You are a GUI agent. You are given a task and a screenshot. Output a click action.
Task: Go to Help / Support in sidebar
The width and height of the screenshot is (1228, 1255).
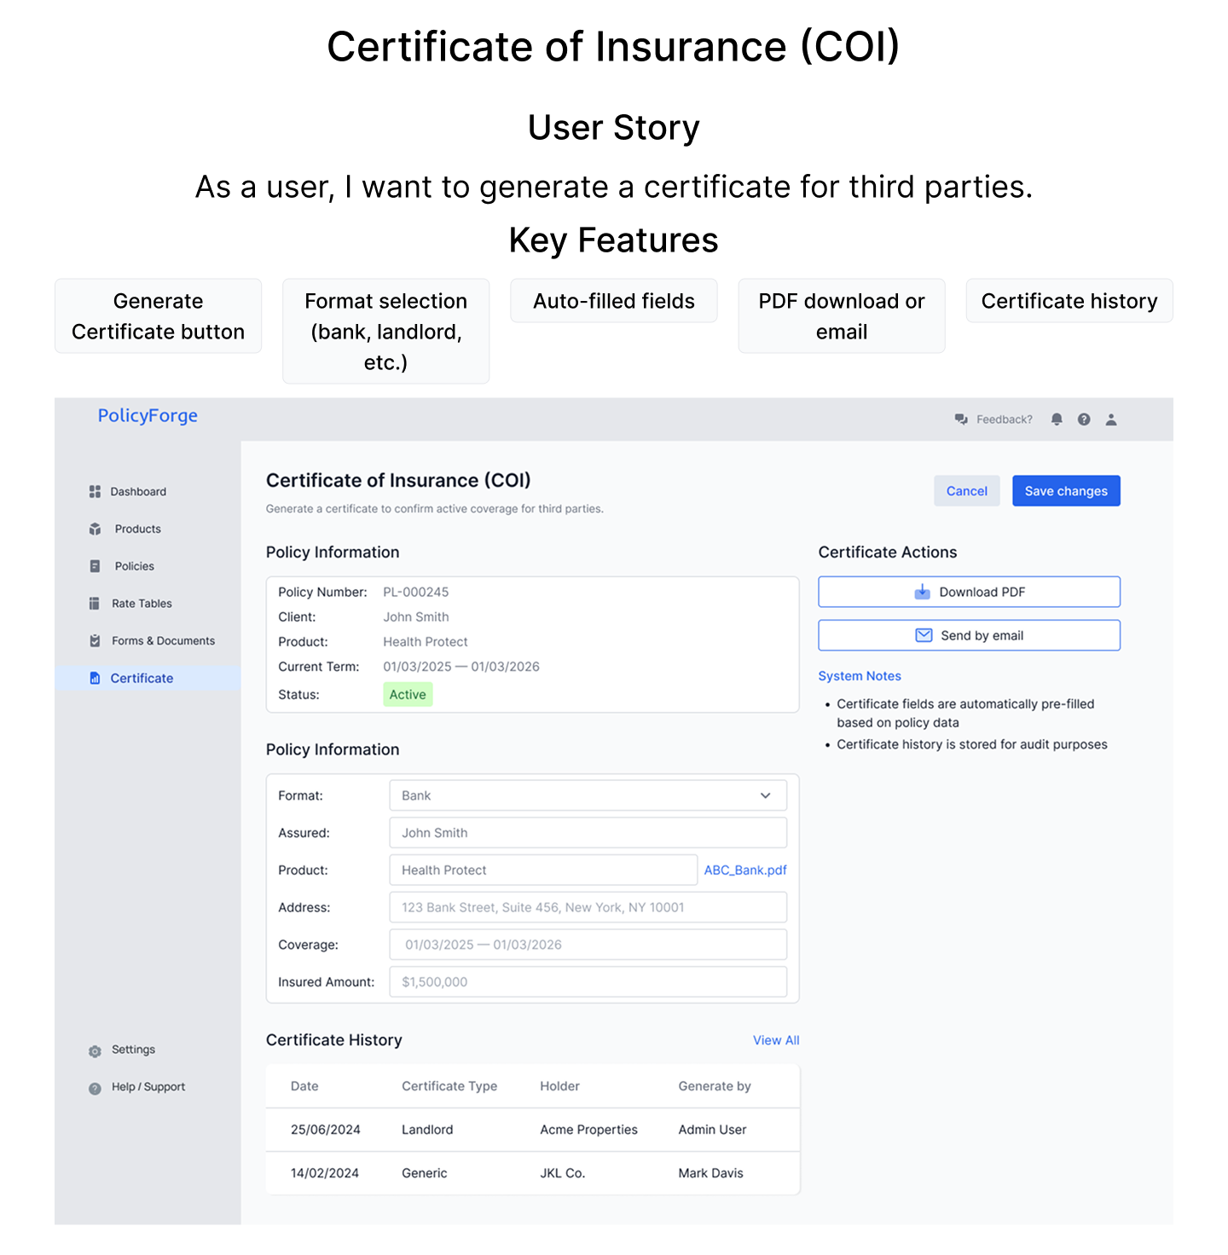click(x=148, y=1087)
